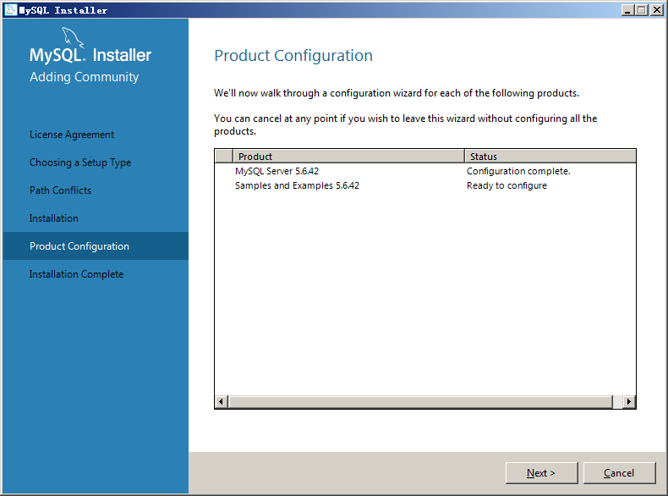Image resolution: width=668 pixels, height=496 pixels.
Task: Select the Product Configuration sidebar step
Action: 96,246
